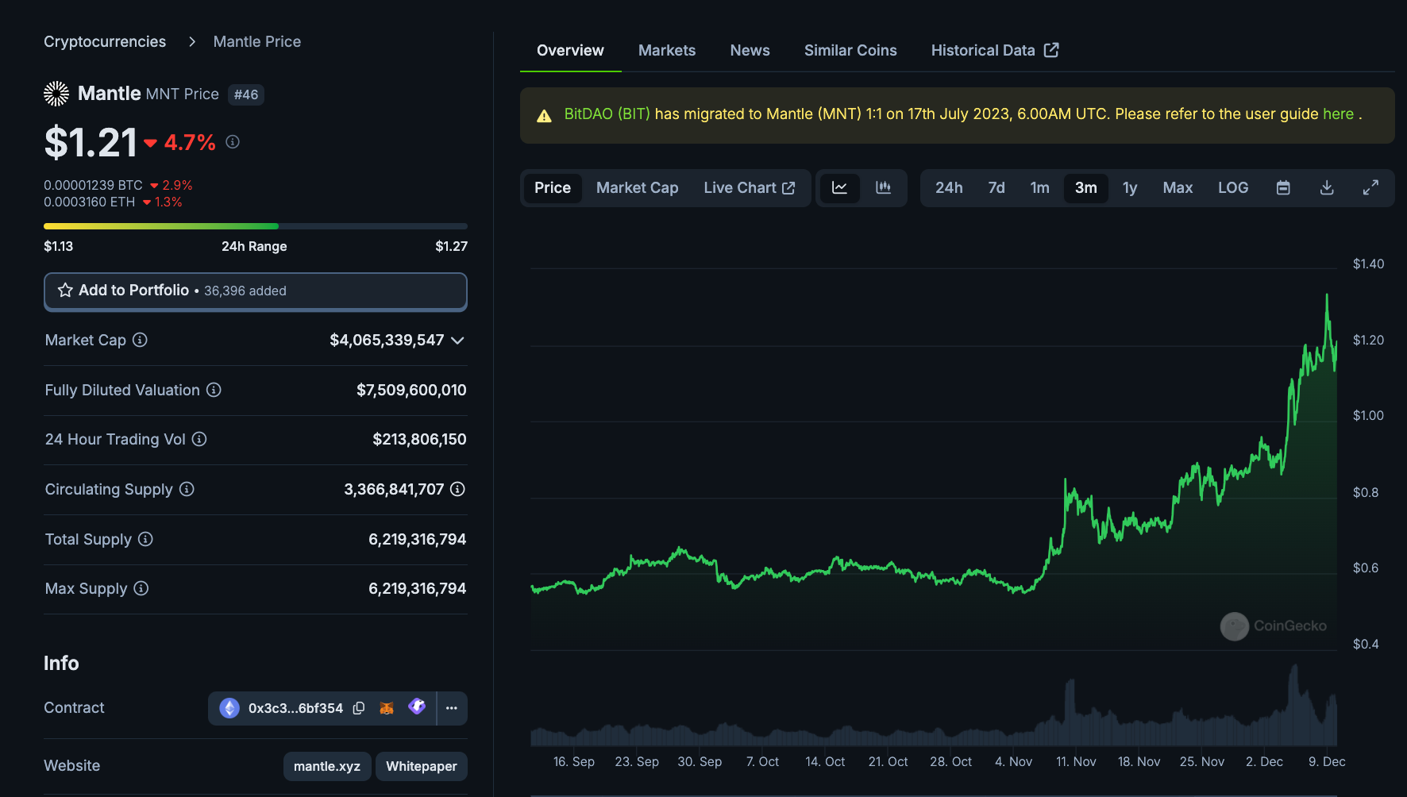Click the 0.0003160 ETH price text

click(90, 202)
